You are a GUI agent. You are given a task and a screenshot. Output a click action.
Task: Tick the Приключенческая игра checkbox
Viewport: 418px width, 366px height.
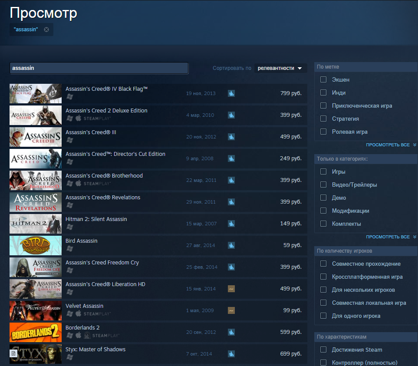tap(323, 106)
